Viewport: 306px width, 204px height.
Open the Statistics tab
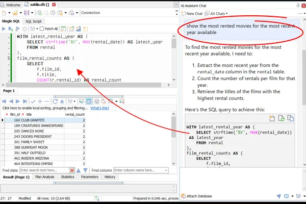(x=67, y=177)
